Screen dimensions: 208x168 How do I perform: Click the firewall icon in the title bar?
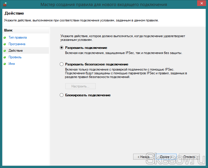4,5
